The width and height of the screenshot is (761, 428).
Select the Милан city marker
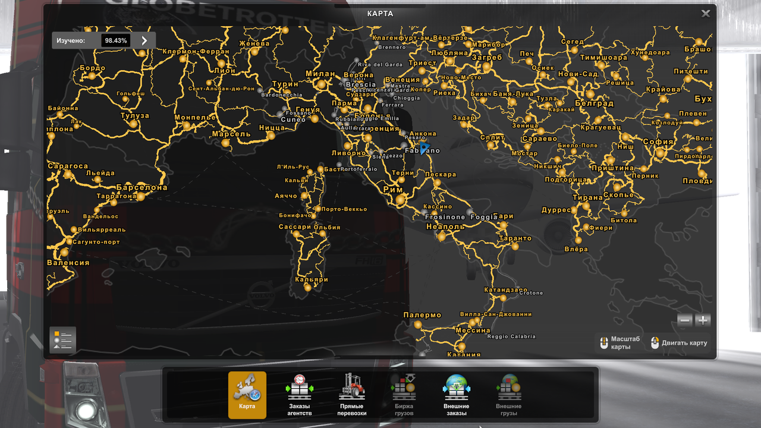coord(322,85)
